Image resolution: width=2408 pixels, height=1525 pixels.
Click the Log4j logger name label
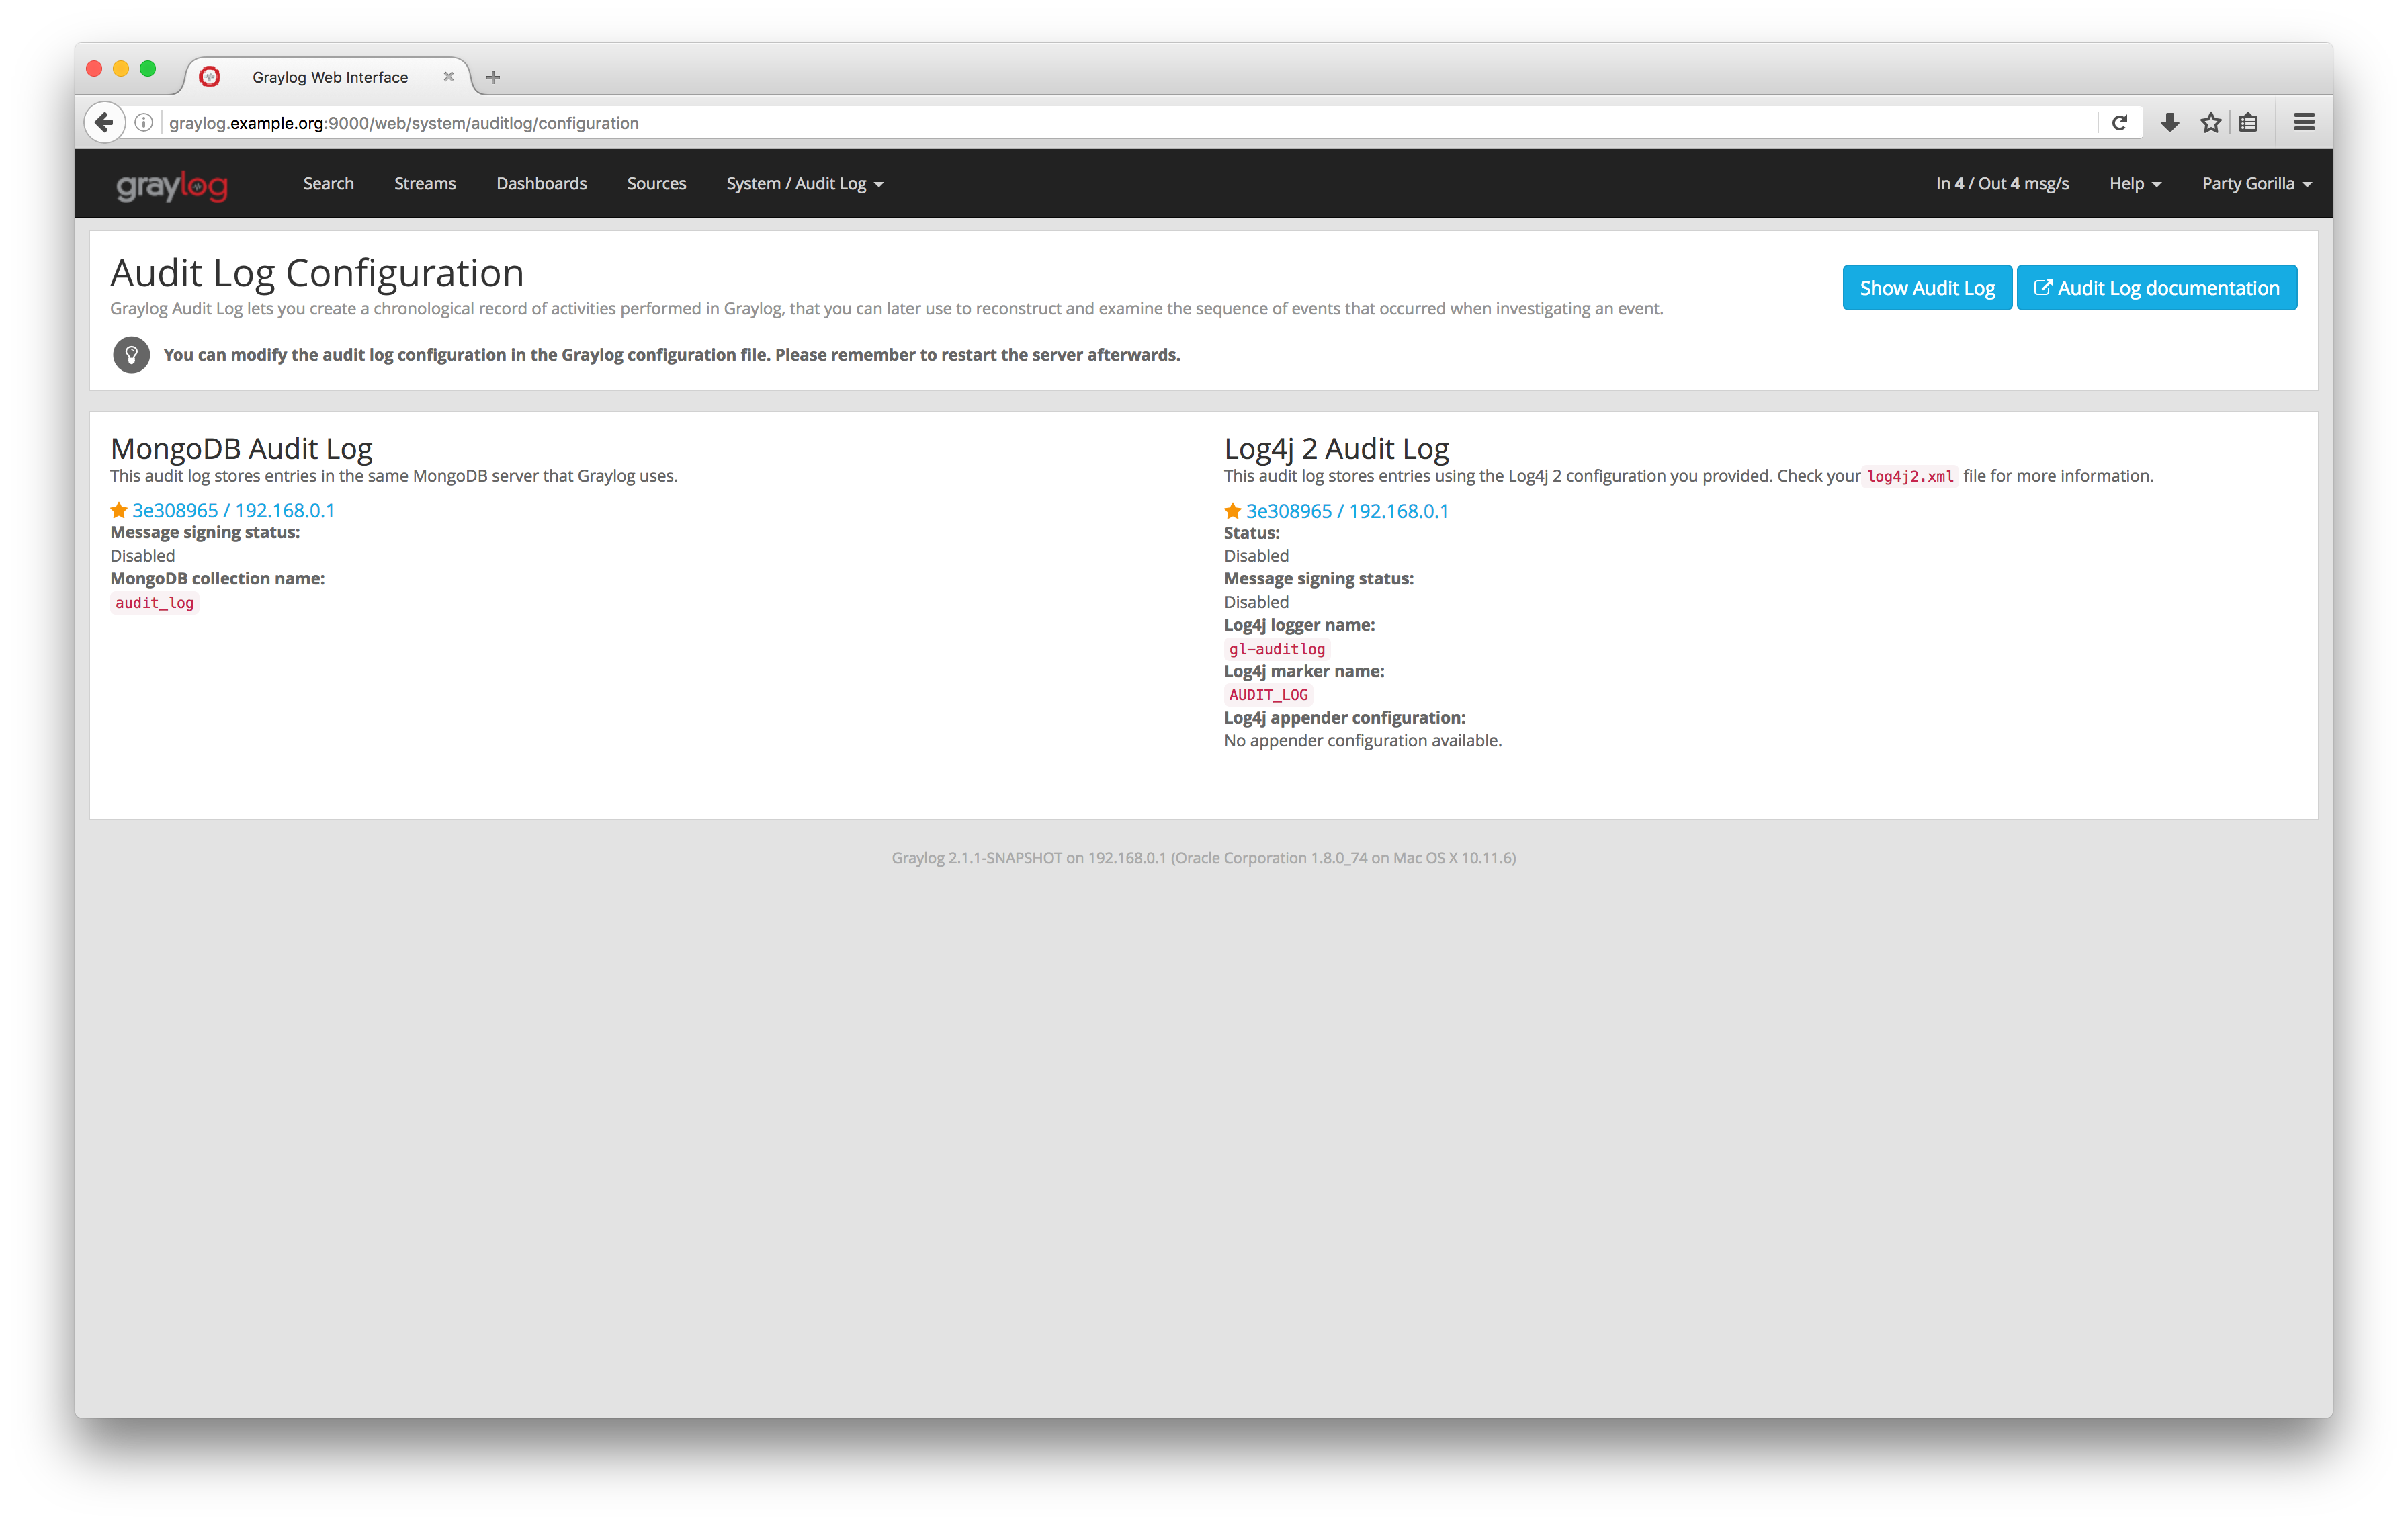1299,625
